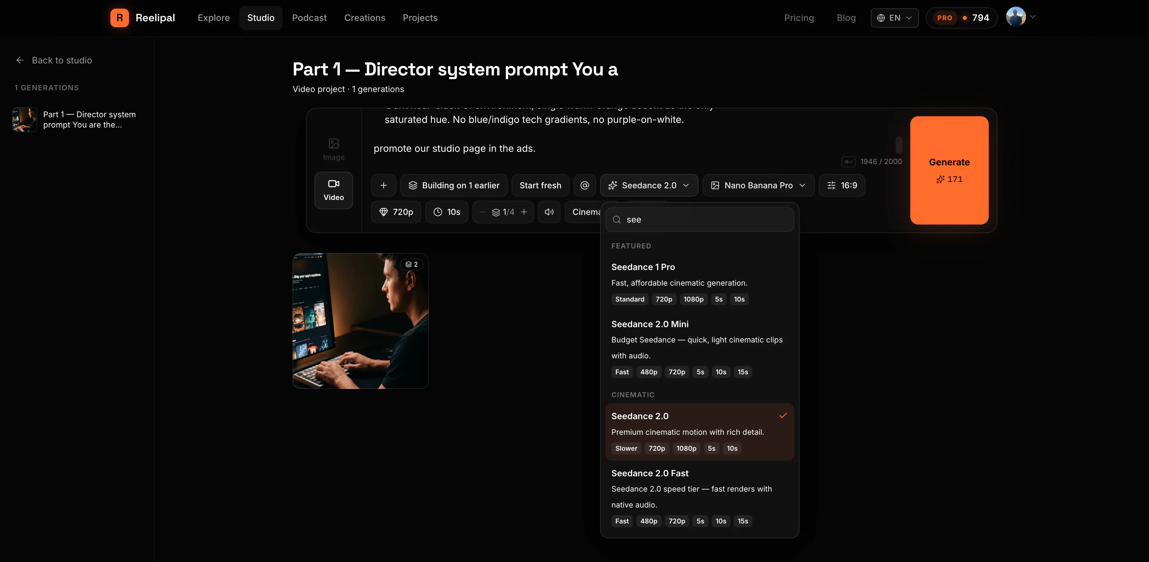Image resolution: width=1149 pixels, height=562 pixels.
Task: Click Back to studio link
Action: (x=54, y=60)
